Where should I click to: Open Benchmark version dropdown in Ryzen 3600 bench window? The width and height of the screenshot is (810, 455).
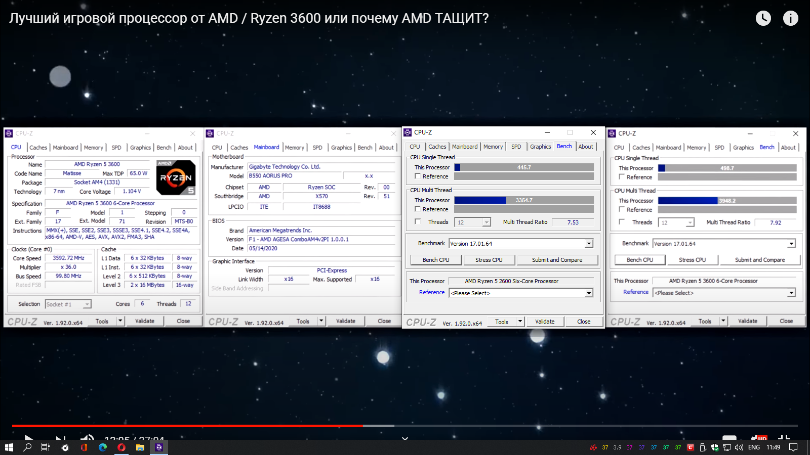coord(724,244)
